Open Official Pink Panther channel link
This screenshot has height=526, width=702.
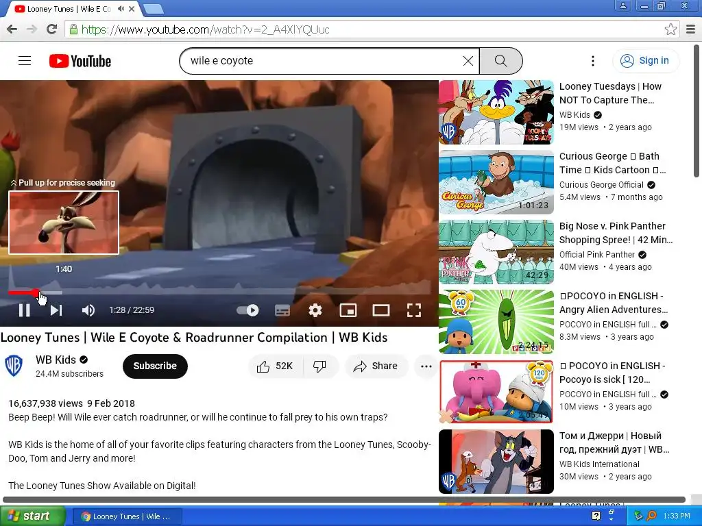[x=597, y=255]
